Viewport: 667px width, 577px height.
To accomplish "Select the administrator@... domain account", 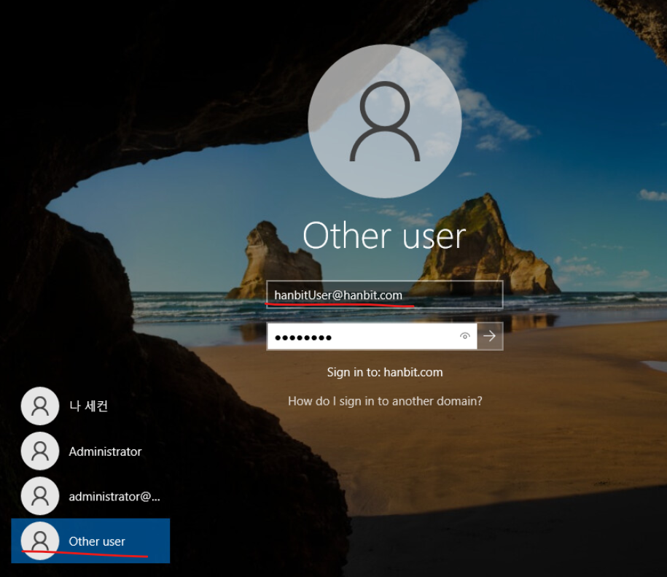I will [90, 496].
